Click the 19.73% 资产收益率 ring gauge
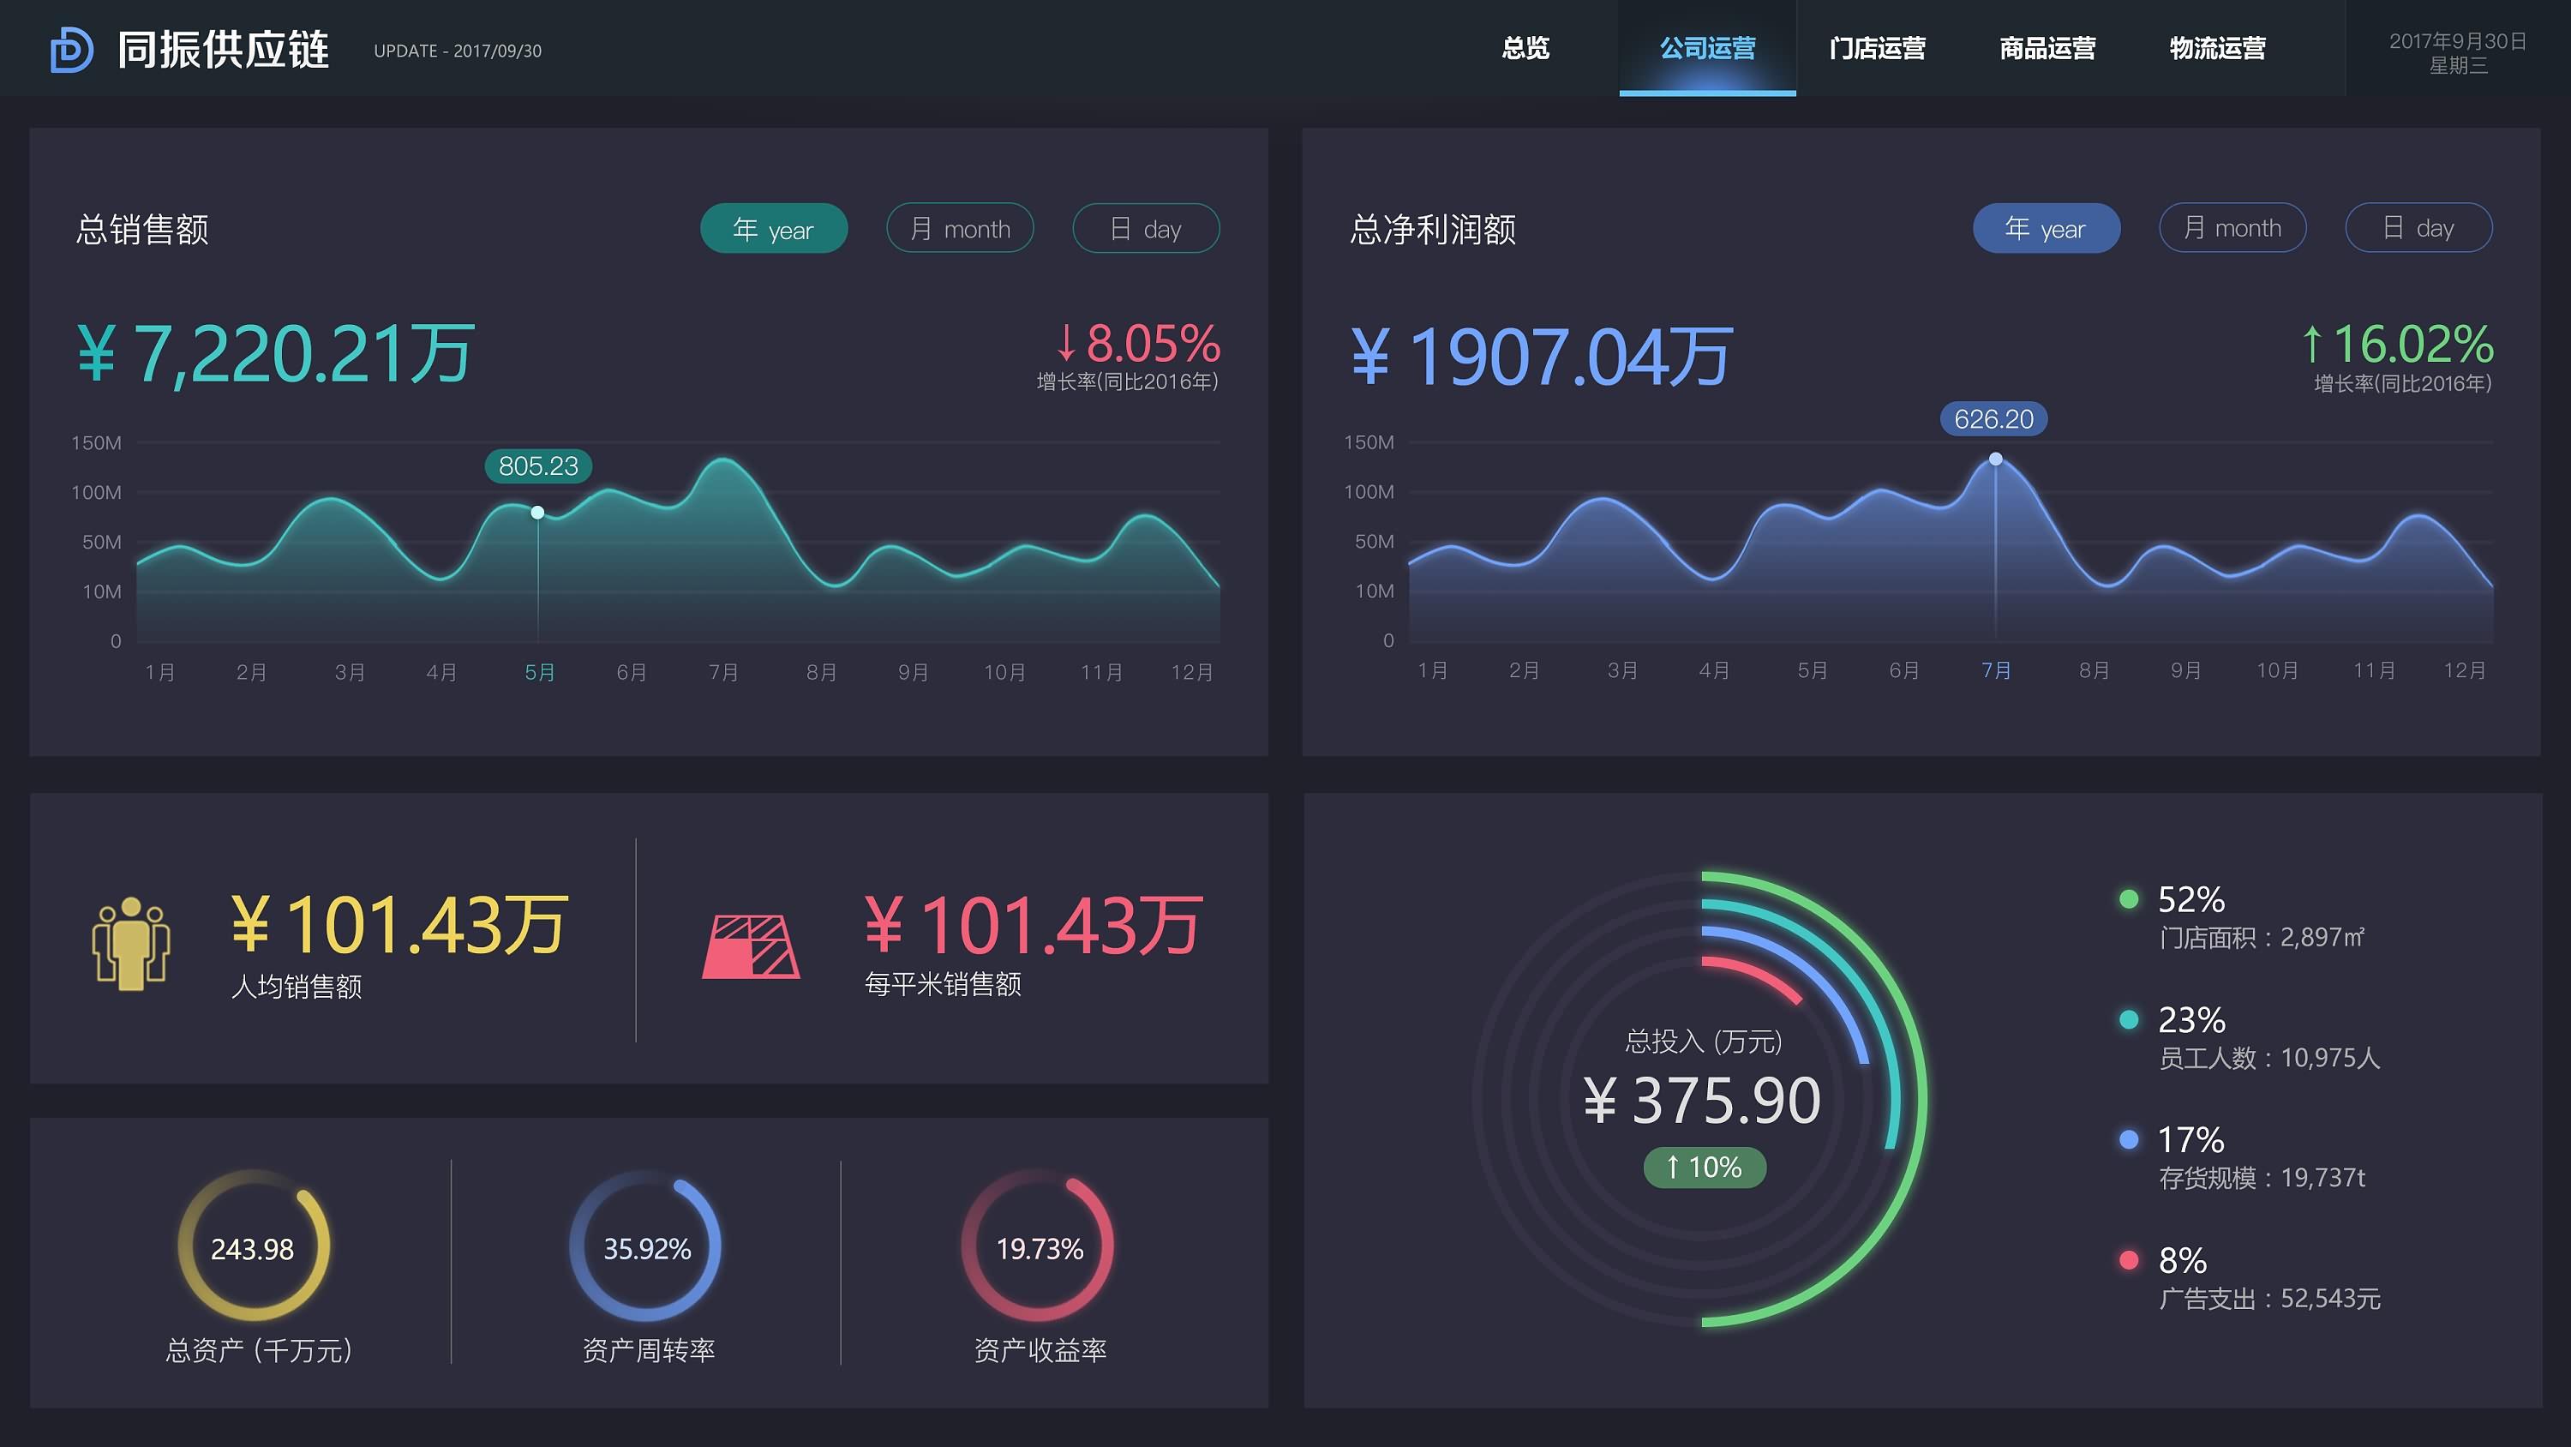Screen dimensions: 2571x1447 [x=1038, y=1246]
